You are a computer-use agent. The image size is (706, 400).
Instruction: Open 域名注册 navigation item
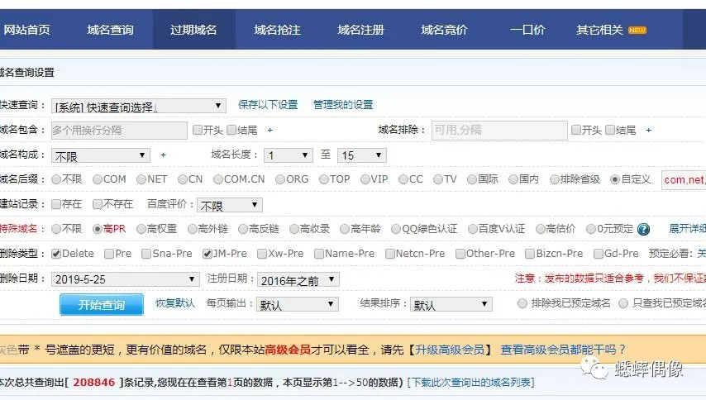360,30
